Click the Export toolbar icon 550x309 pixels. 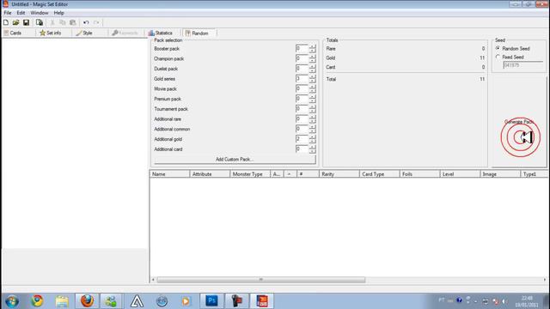(40, 22)
